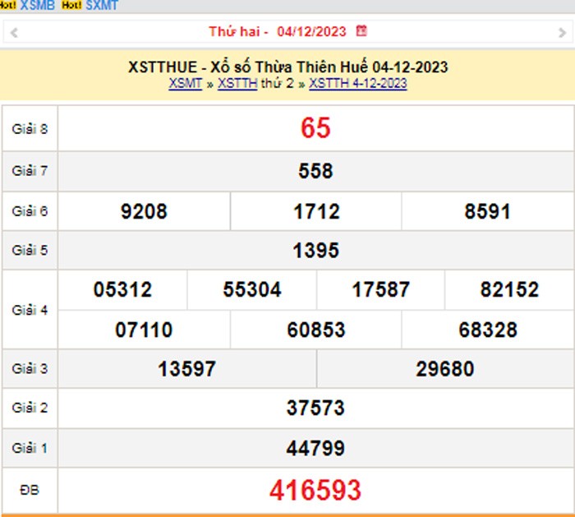Click the Giải 7 result 558
575x517 pixels.
coord(315,171)
